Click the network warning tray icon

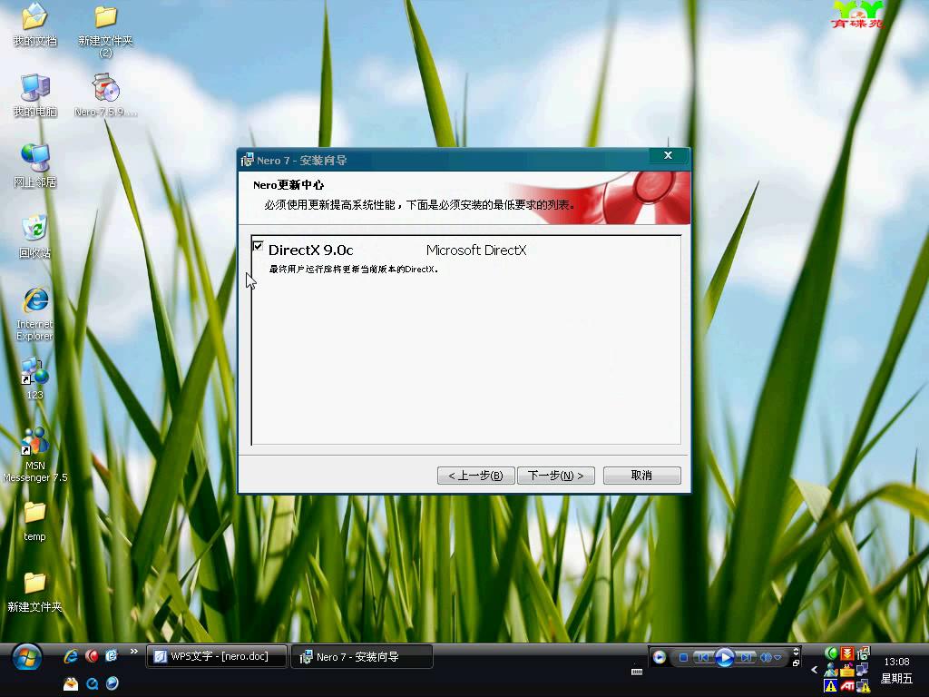click(x=864, y=686)
